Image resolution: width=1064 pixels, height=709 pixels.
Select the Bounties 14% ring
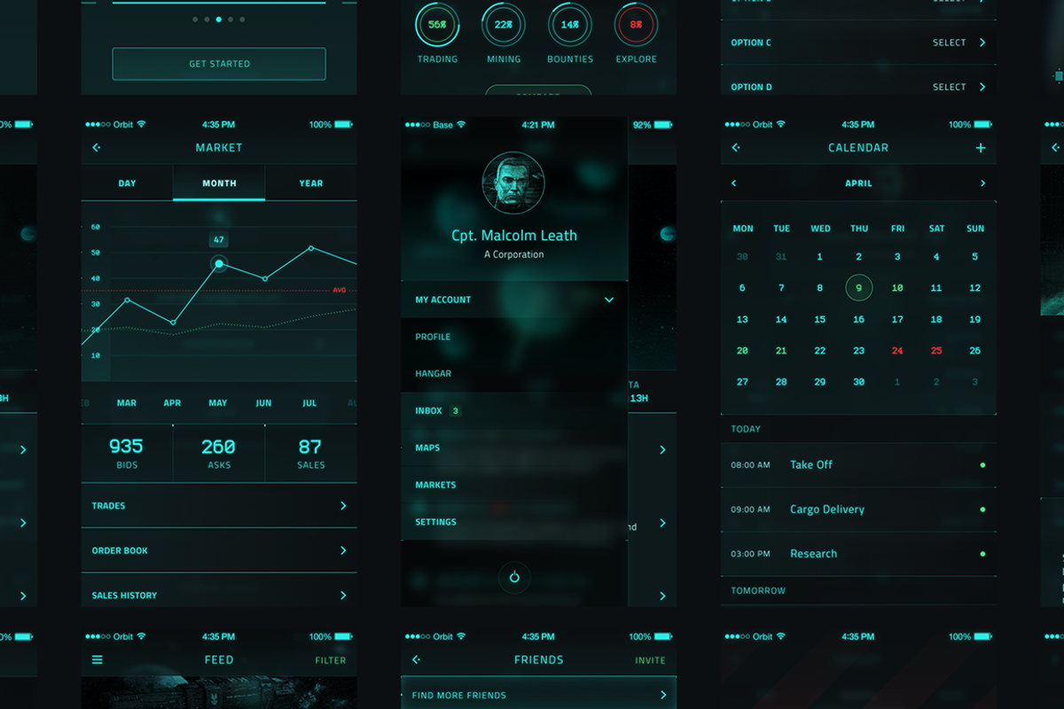[x=570, y=25]
